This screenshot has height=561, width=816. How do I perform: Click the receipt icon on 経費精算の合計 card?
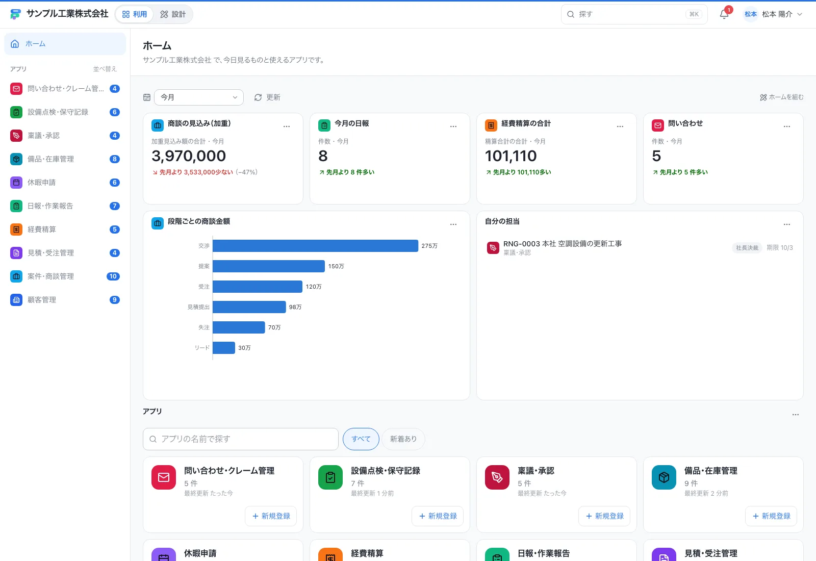tap(491, 125)
